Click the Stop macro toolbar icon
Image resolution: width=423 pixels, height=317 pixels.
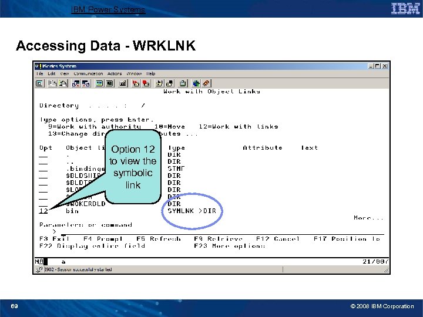[x=146, y=83]
